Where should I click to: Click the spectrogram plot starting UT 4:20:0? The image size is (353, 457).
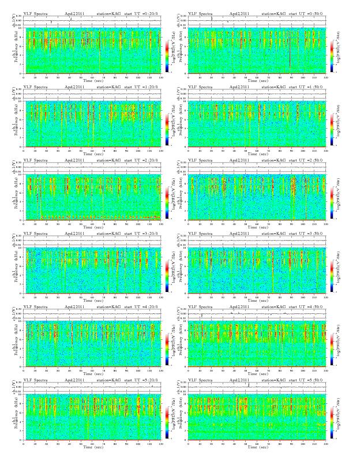[x=92, y=344]
